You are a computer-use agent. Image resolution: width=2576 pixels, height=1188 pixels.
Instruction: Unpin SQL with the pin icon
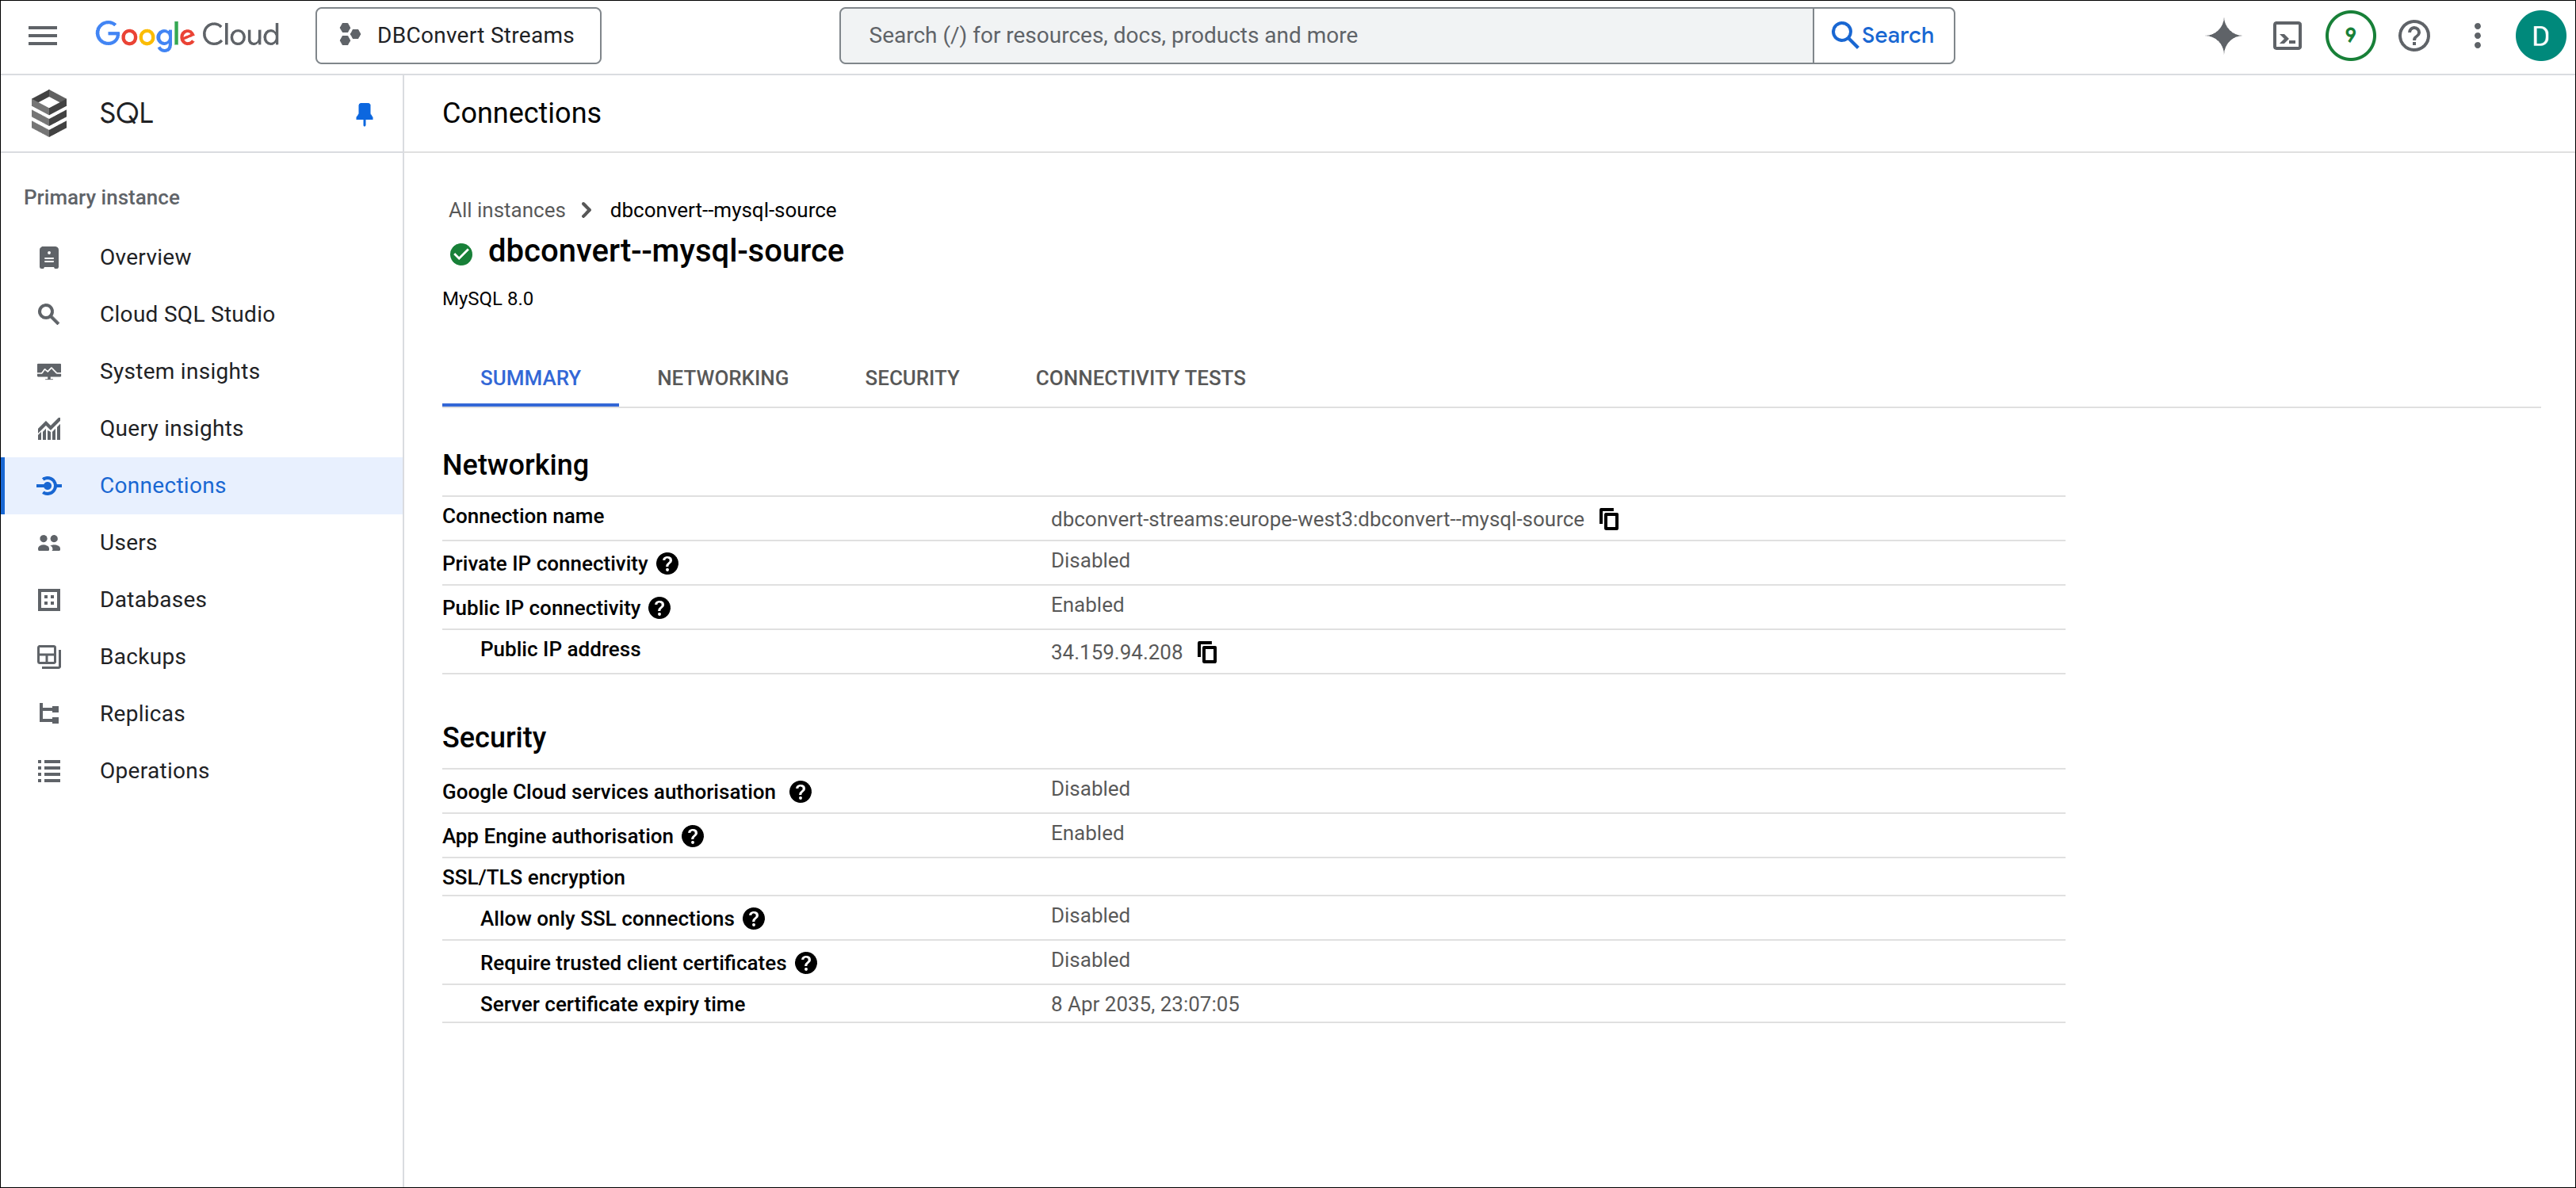click(x=364, y=114)
